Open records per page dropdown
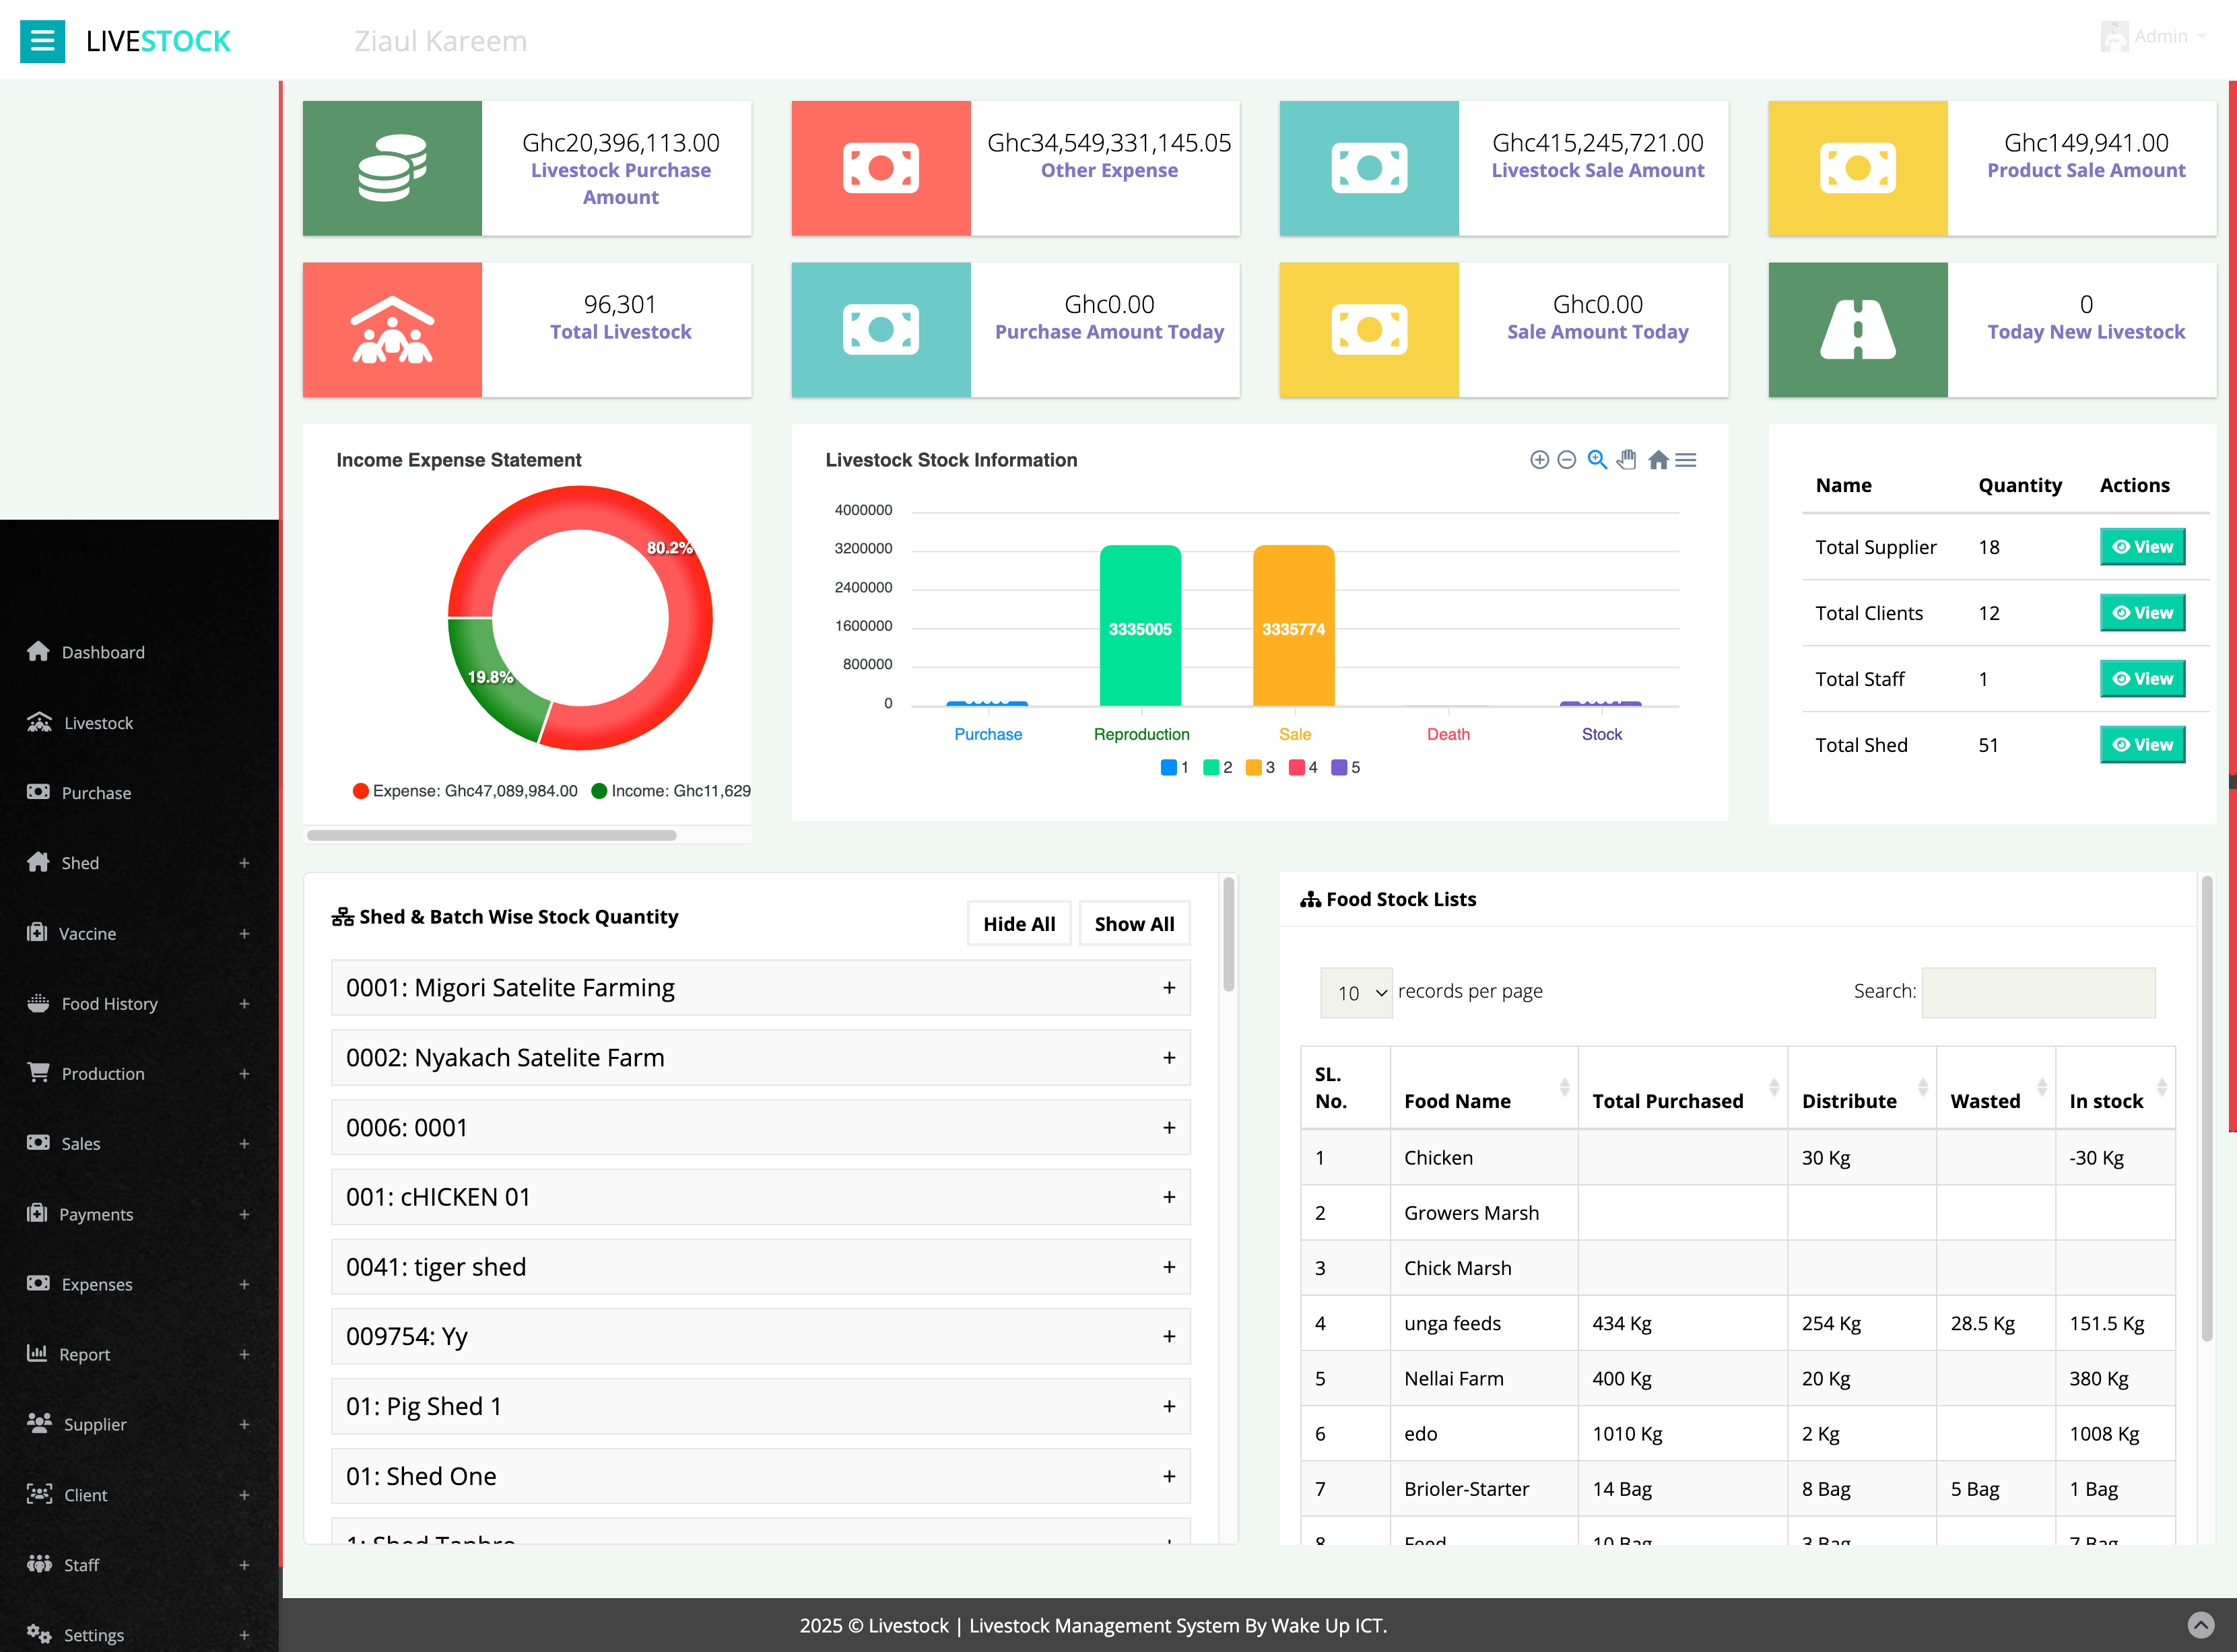2237x1652 pixels. point(1356,992)
